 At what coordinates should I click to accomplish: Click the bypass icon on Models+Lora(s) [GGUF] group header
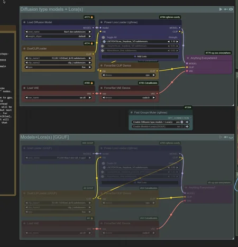coord(226,137)
